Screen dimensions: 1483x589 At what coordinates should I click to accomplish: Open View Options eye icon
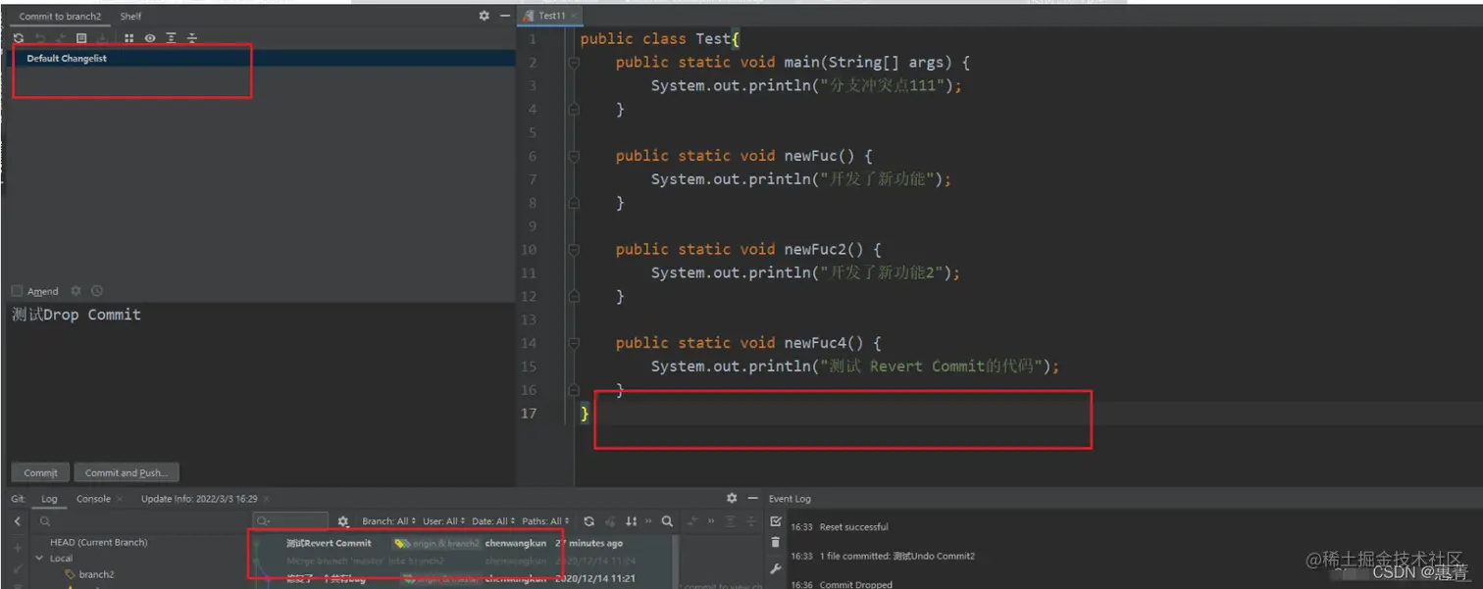[x=150, y=38]
